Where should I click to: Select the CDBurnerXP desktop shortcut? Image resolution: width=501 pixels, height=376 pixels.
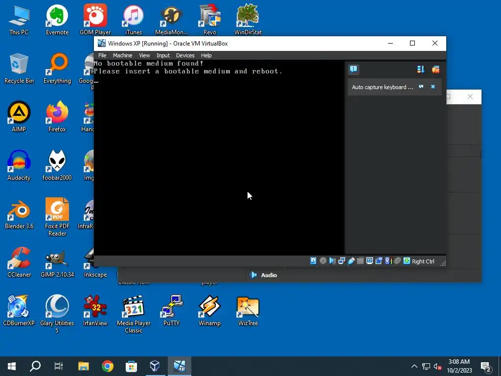click(x=19, y=310)
